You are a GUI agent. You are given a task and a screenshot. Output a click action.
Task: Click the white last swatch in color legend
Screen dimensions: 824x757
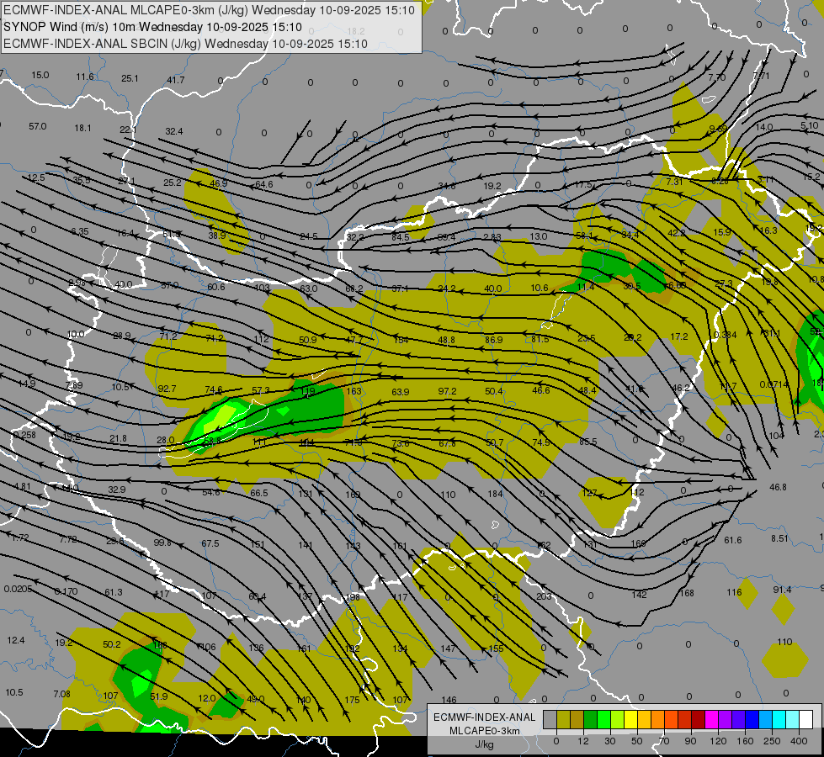(x=806, y=719)
